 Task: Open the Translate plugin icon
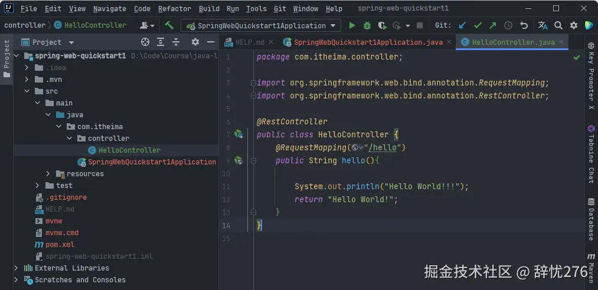point(543,25)
